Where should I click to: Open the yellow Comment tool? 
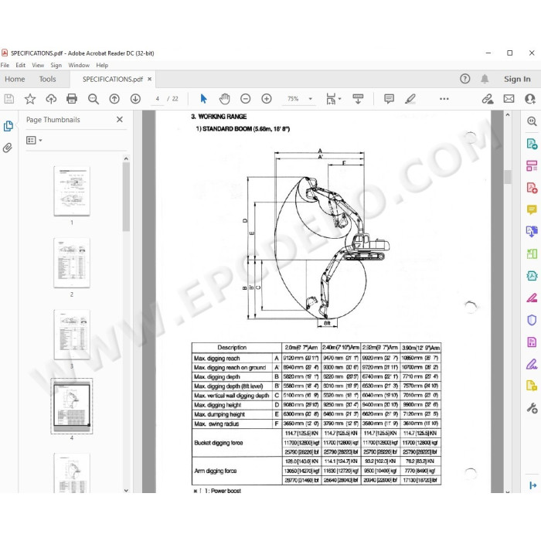[x=532, y=209]
